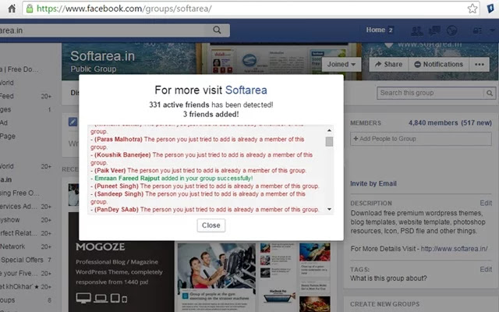Image resolution: width=499 pixels, height=312 pixels.
Task: Open notifications globe icon
Action: pos(452,30)
